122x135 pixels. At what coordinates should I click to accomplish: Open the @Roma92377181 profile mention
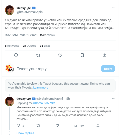44,103
